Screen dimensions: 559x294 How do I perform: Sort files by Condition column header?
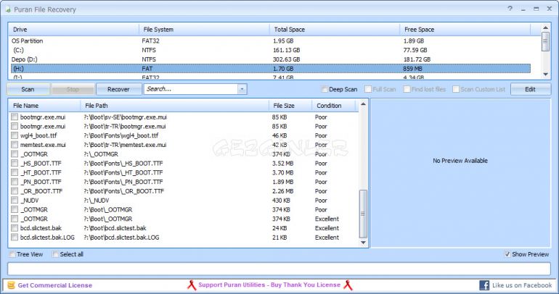334,106
